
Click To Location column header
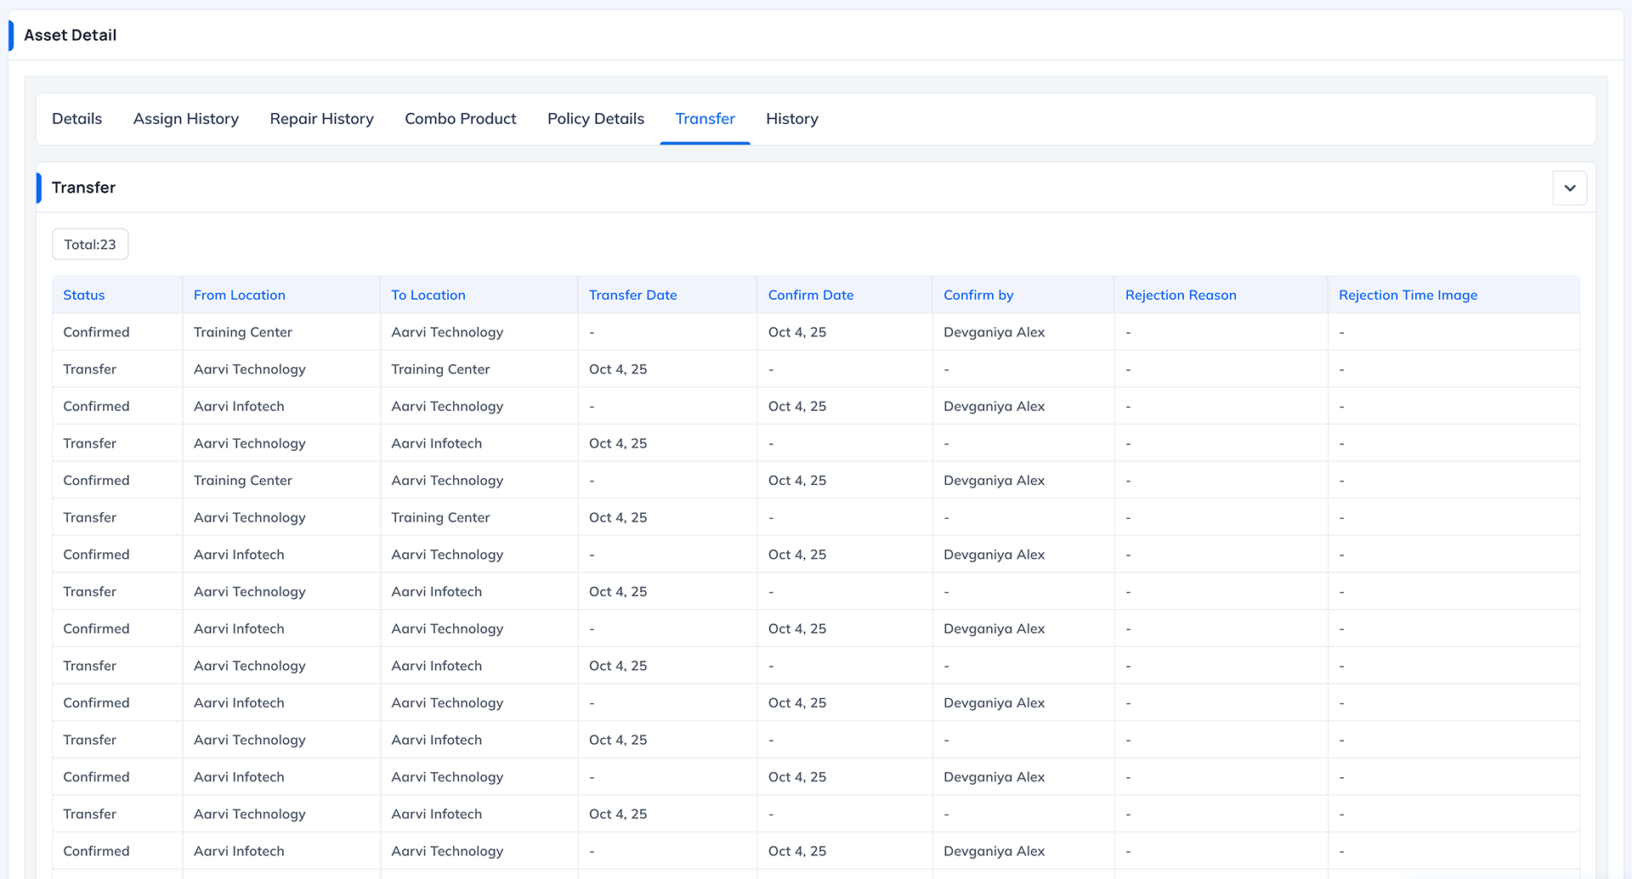pos(428,295)
